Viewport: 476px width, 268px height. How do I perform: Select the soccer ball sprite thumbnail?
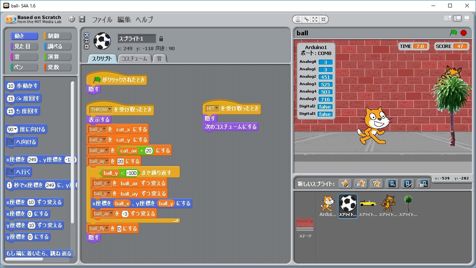pyautogui.click(x=348, y=206)
